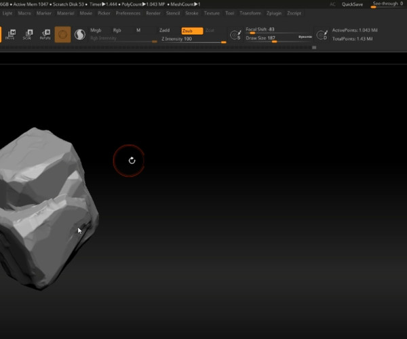Toggle the AC button near QuickSave
The image size is (407, 339).
point(332,4)
